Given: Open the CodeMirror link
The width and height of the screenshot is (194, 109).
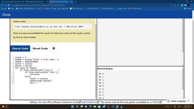Looking at the screenshot, I should (92, 102).
